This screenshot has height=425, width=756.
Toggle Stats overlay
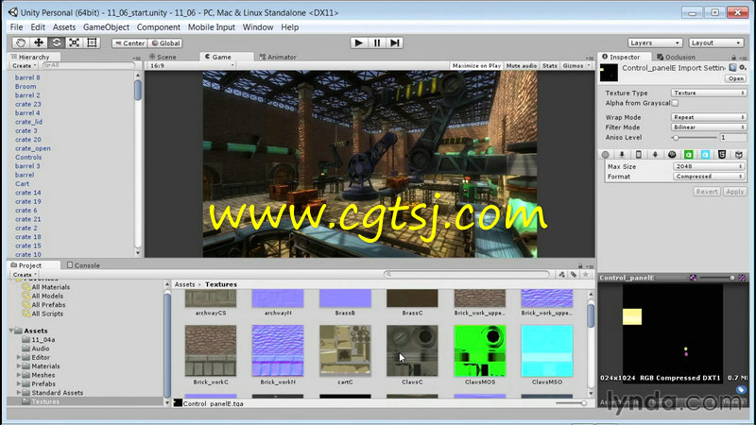[x=550, y=65]
